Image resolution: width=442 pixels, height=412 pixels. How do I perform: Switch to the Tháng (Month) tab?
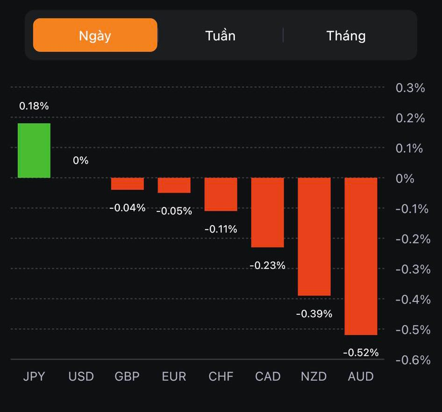pos(346,36)
